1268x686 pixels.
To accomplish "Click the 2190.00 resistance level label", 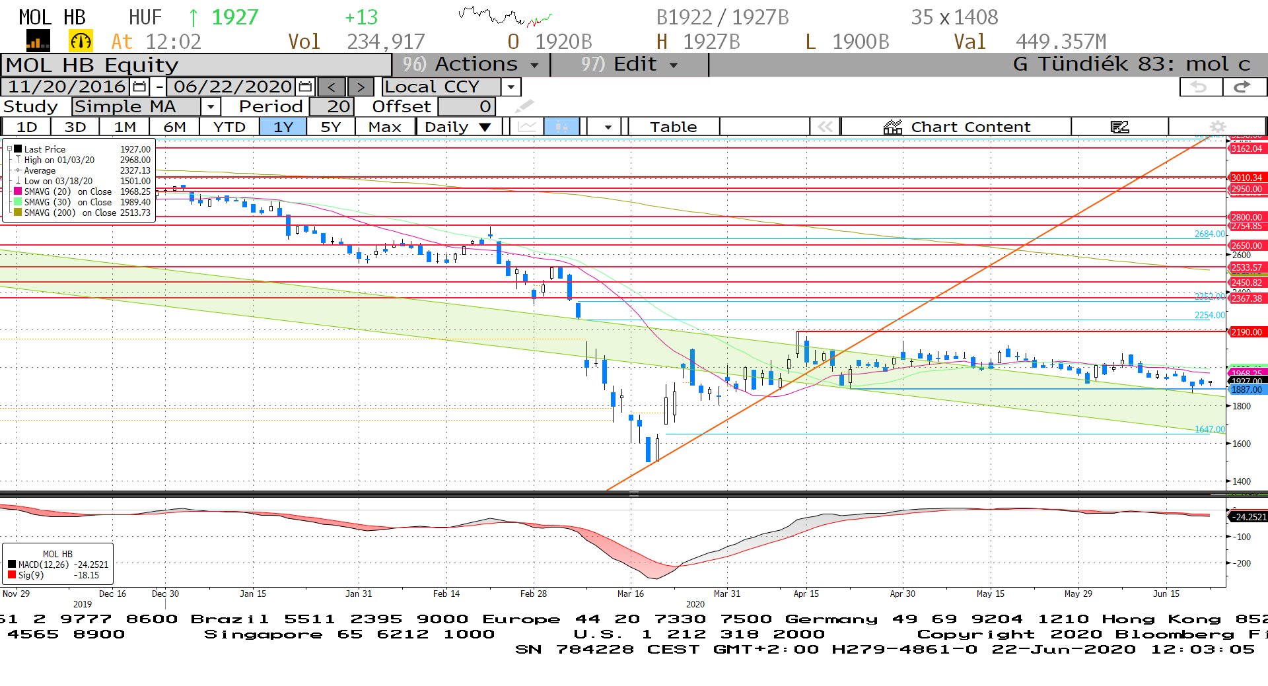I will click(x=1246, y=332).
